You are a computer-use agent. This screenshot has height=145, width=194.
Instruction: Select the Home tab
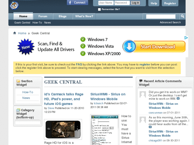tap(23, 16)
